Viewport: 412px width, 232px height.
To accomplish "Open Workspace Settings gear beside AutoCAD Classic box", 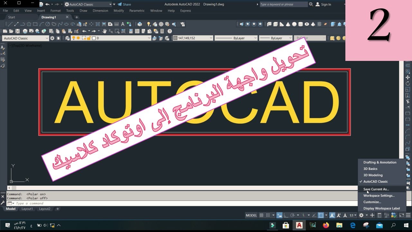I will tap(52, 38).
